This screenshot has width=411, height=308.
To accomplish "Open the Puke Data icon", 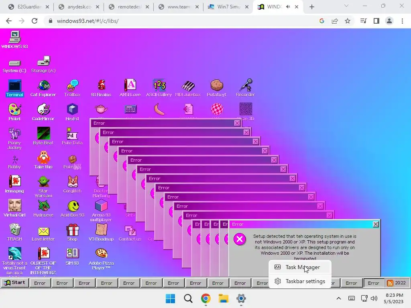I will [x=72, y=136].
